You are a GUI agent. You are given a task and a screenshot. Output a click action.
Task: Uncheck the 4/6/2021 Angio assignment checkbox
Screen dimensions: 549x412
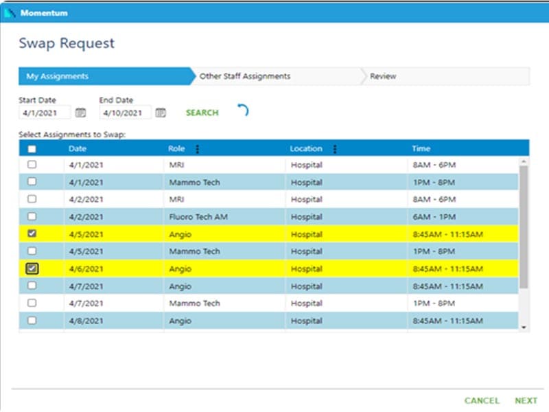click(x=32, y=268)
